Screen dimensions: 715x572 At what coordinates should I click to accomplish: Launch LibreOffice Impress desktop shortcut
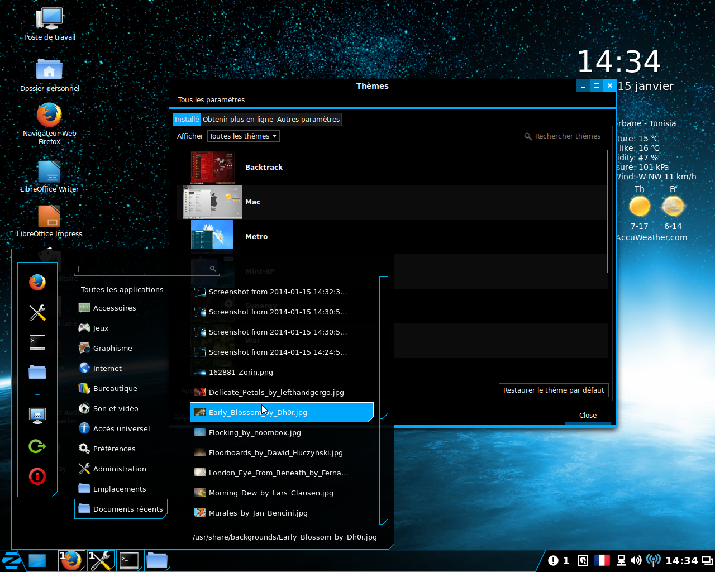[x=49, y=221]
